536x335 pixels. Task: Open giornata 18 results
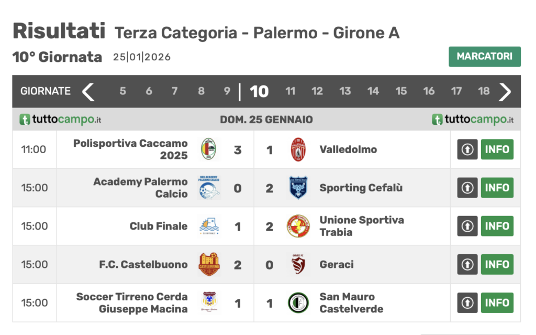click(x=484, y=91)
